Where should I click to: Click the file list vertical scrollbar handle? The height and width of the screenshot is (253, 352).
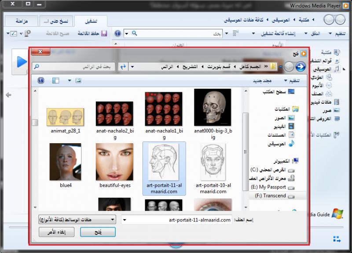point(35,123)
